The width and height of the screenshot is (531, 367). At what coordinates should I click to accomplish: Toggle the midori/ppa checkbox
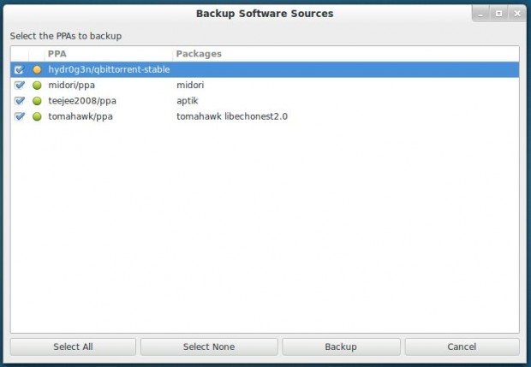20,86
